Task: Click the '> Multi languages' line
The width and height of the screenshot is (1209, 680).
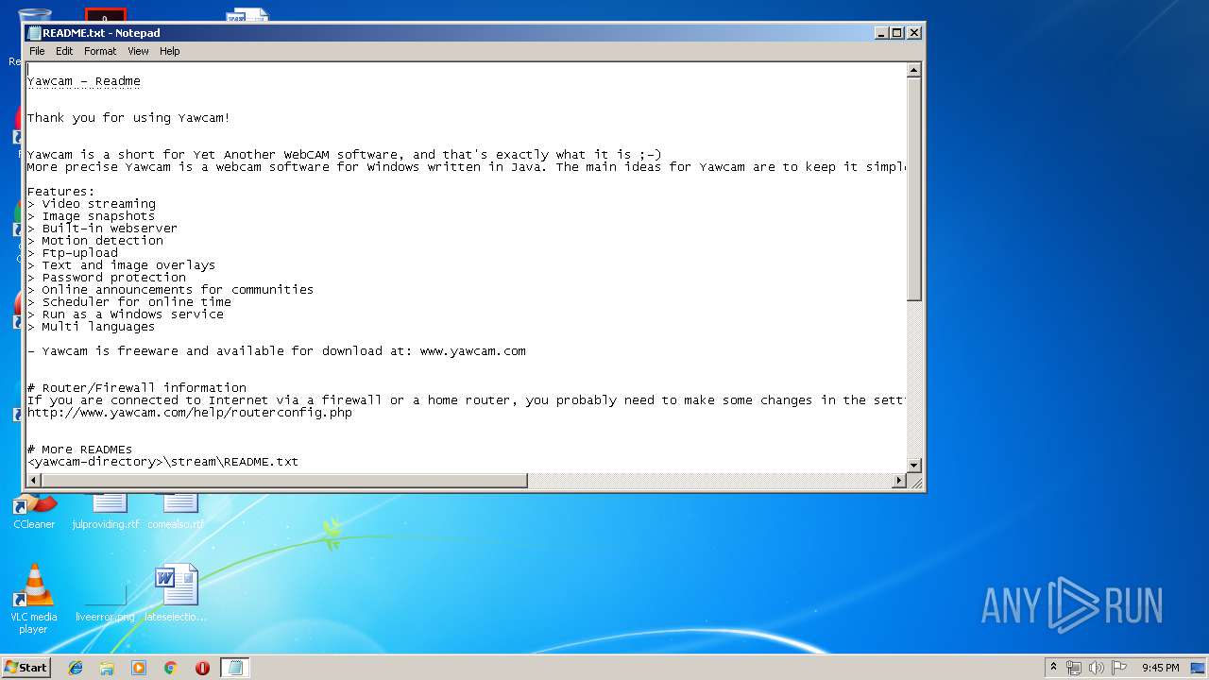Action: pos(92,327)
